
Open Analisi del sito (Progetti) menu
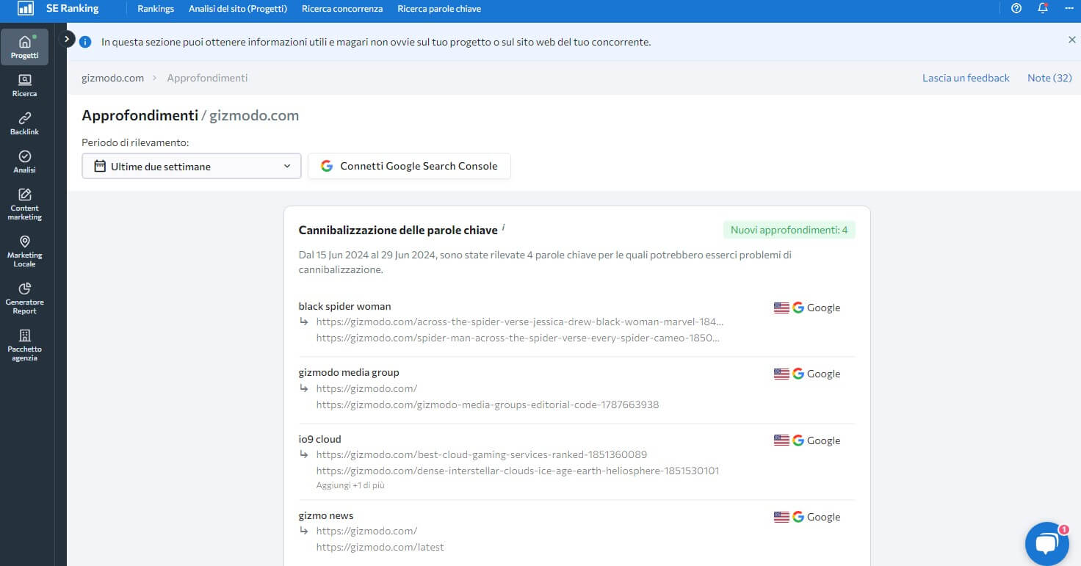point(238,9)
